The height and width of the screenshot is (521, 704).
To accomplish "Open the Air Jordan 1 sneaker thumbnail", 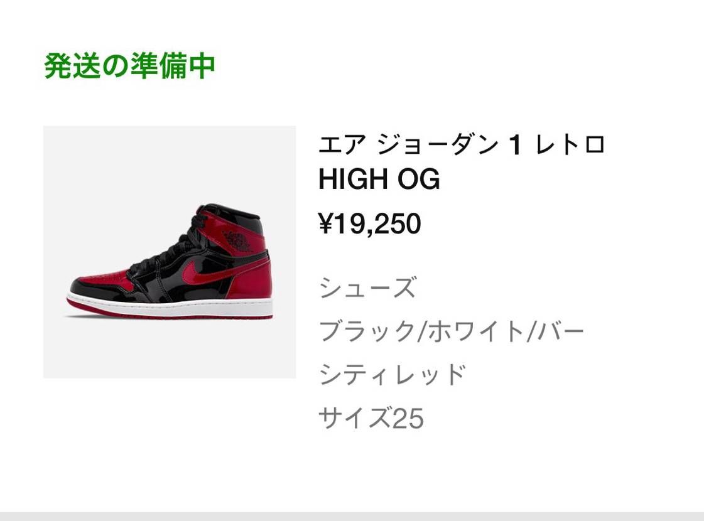I will pyautogui.click(x=170, y=252).
